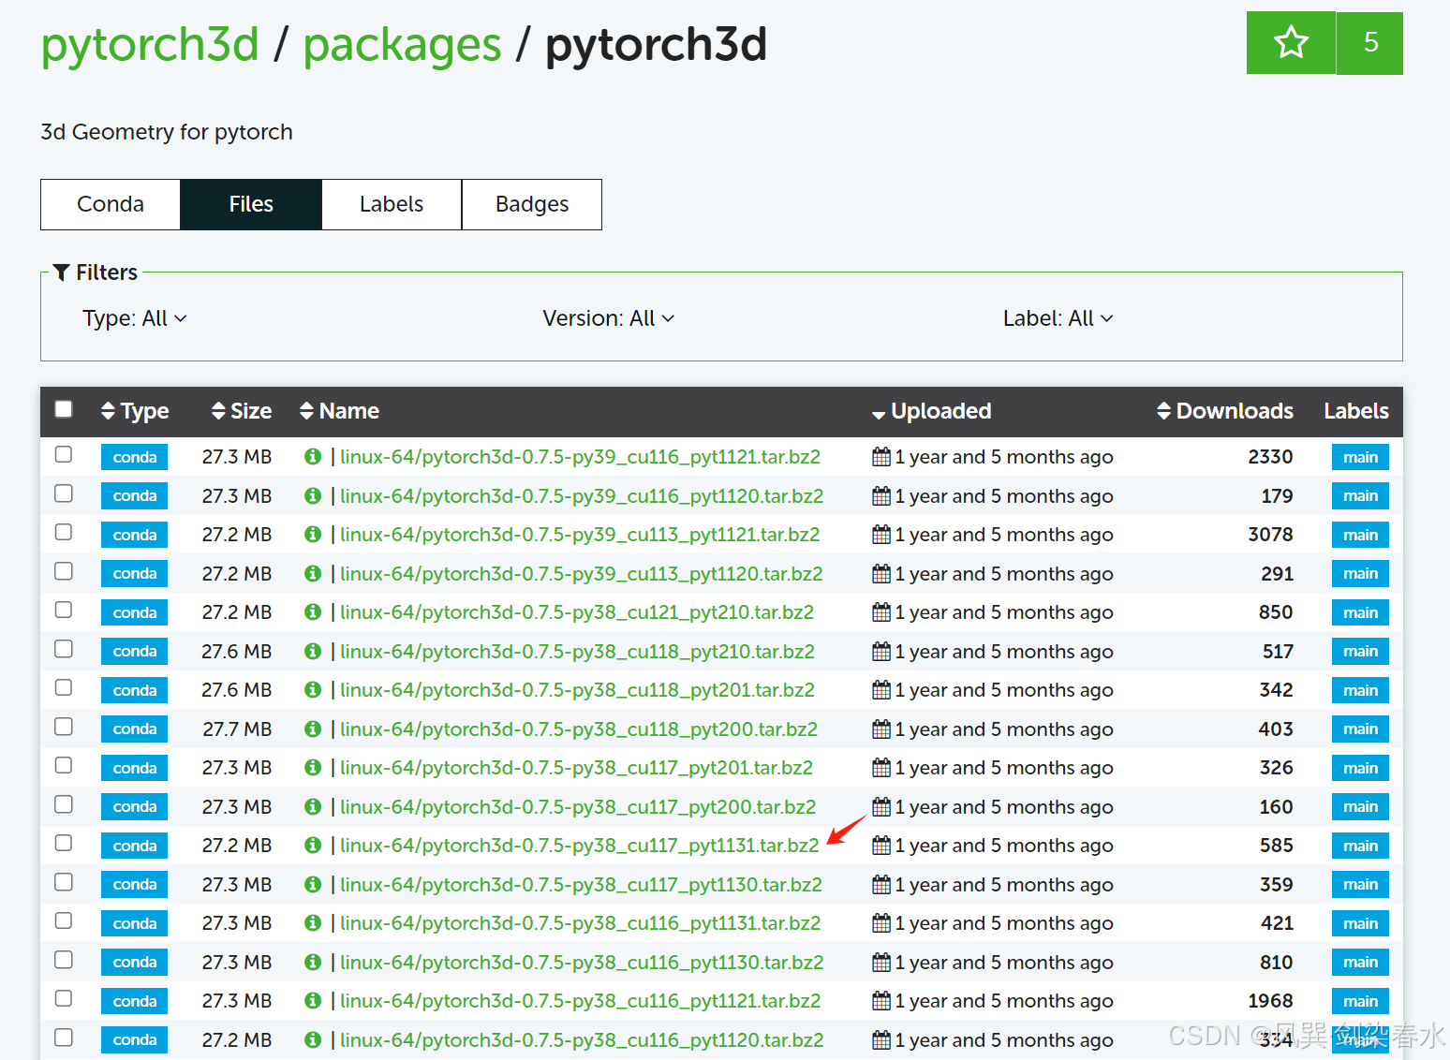The image size is (1450, 1060).
Task: Toggle the select-all checkbox in table header
Action: point(64,409)
